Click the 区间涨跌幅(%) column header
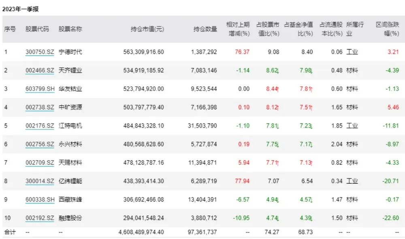This screenshot has width=405, height=239. click(x=388, y=29)
